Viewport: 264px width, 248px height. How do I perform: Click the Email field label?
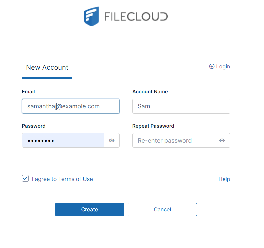pos(28,92)
